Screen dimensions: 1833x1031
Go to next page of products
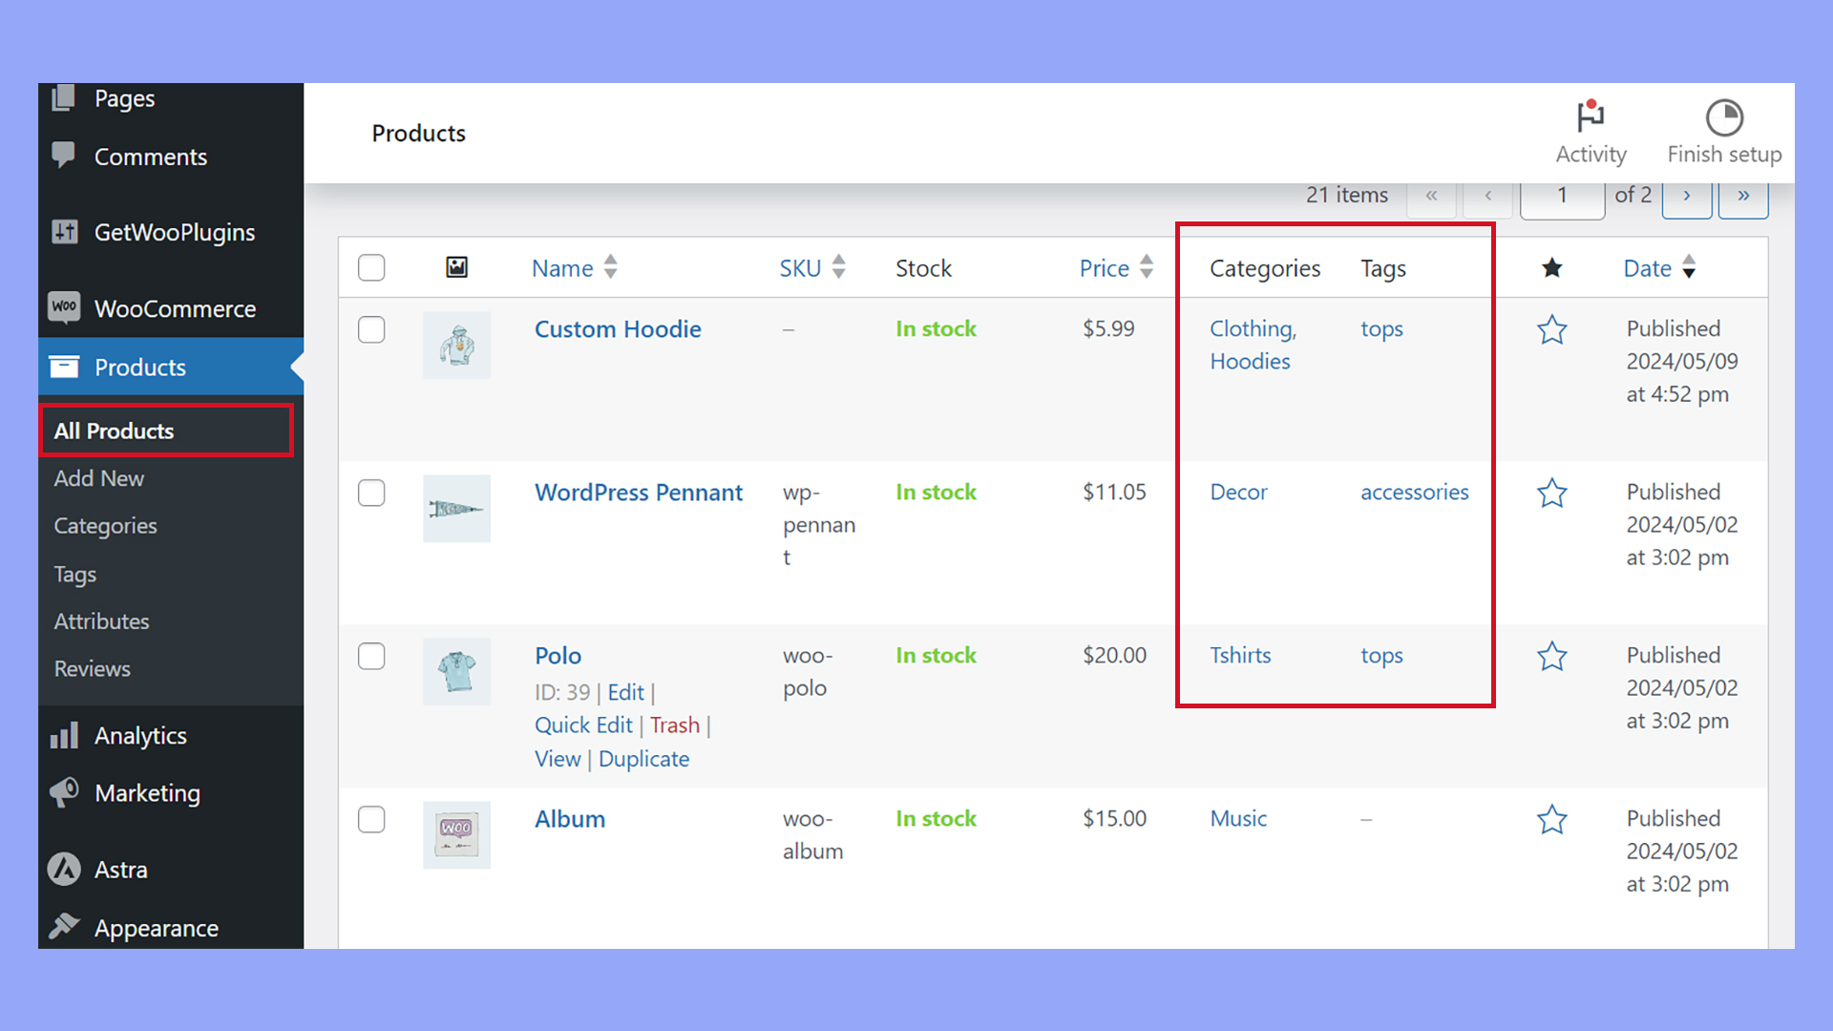coord(1686,196)
